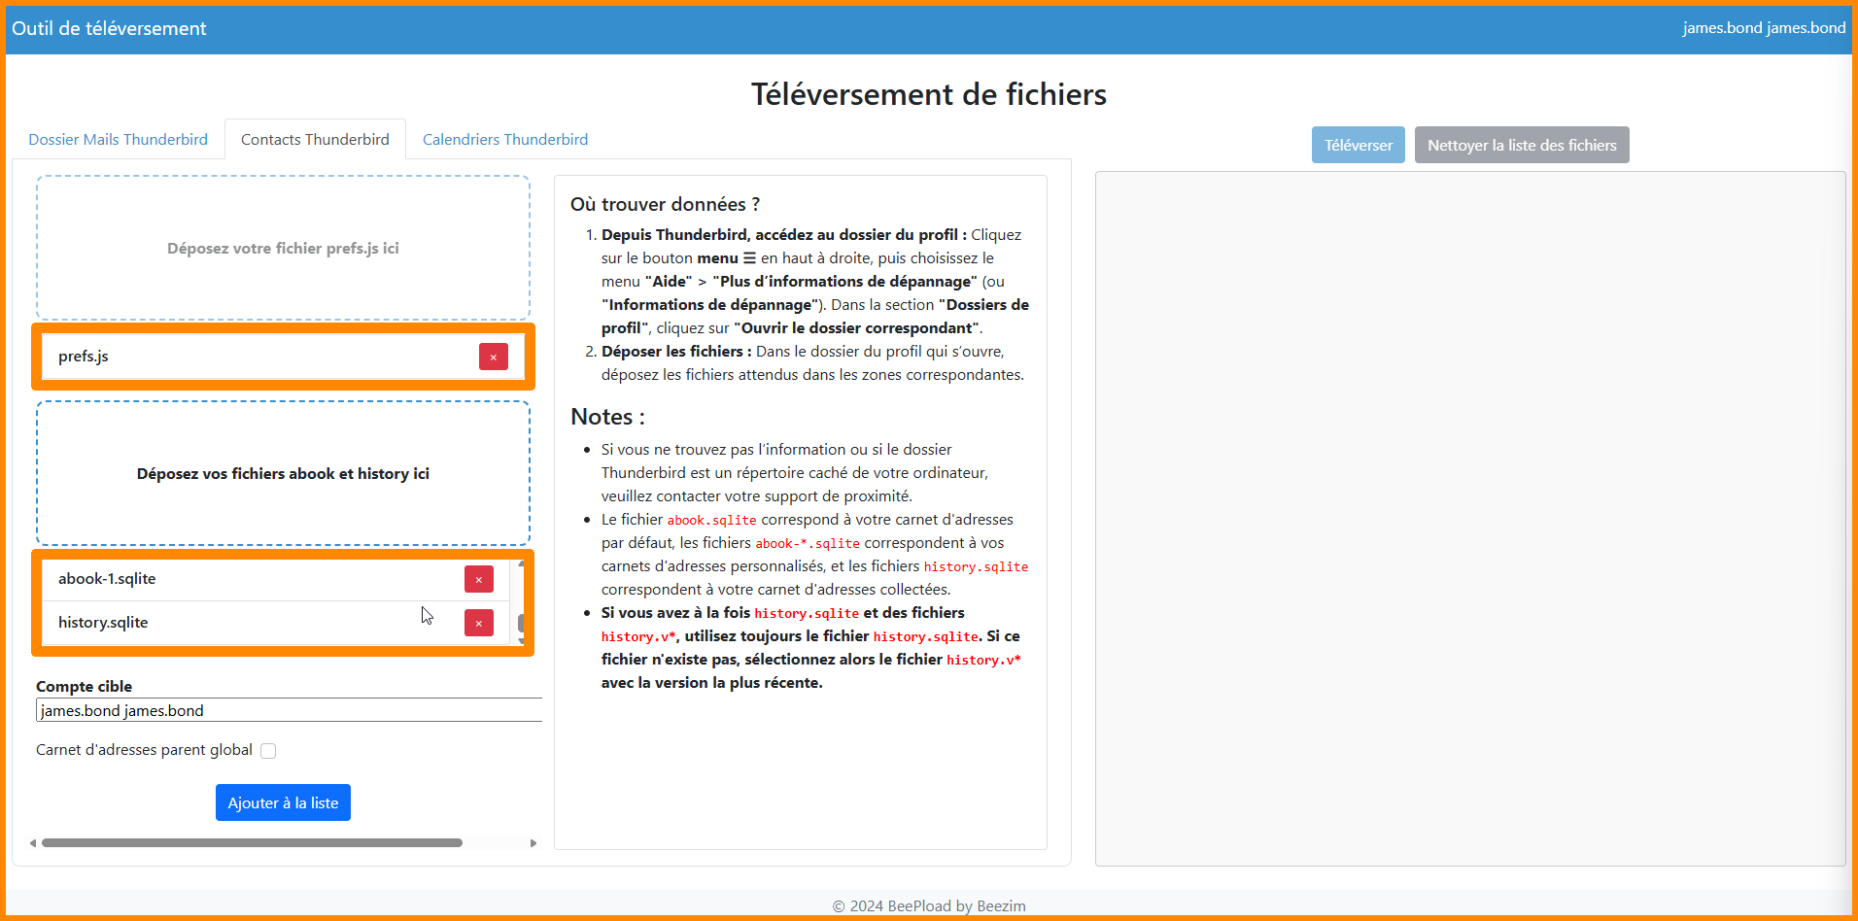Open the Compte cible account field

tap(288, 710)
